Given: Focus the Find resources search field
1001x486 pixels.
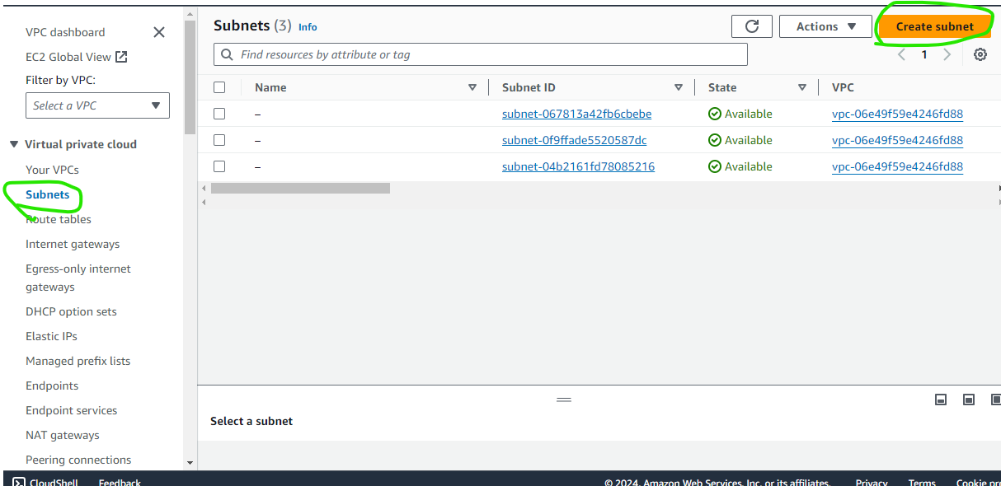Looking at the screenshot, I should click(x=481, y=54).
